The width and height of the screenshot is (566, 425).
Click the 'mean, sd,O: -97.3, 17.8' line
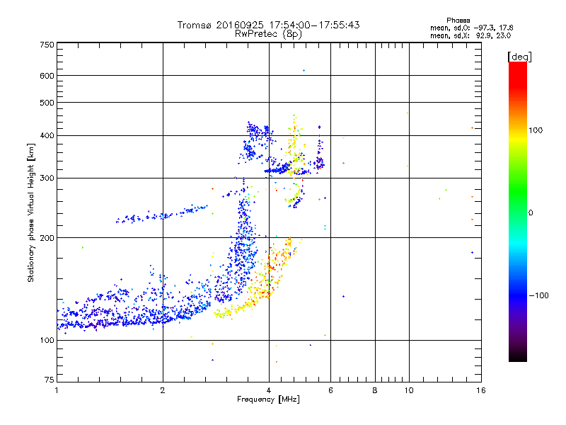[x=471, y=28]
